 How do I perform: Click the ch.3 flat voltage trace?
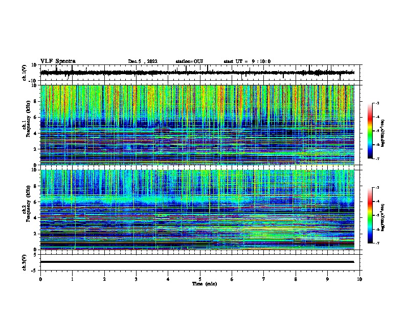tap(197, 262)
